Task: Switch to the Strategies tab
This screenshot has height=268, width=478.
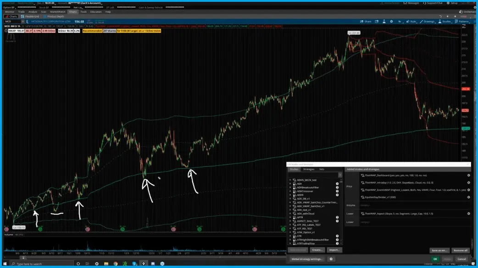Action: pyautogui.click(x=309, y=169)
